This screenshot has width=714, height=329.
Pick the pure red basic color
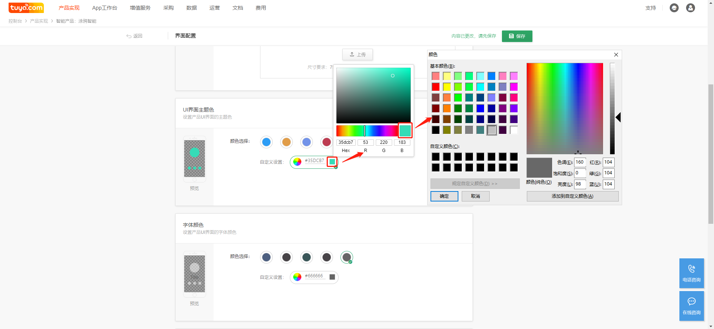[436, 87]
